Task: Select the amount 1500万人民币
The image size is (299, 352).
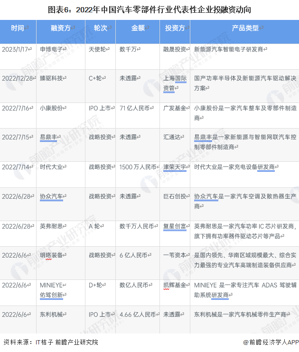Action: tap(138, 167)
